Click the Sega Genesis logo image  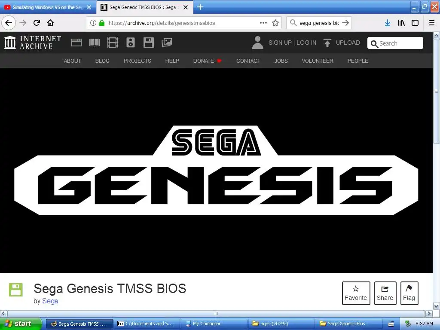tap(216, 170)
